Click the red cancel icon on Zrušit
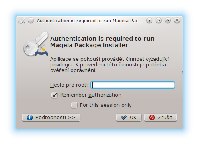 pos(152,118)
